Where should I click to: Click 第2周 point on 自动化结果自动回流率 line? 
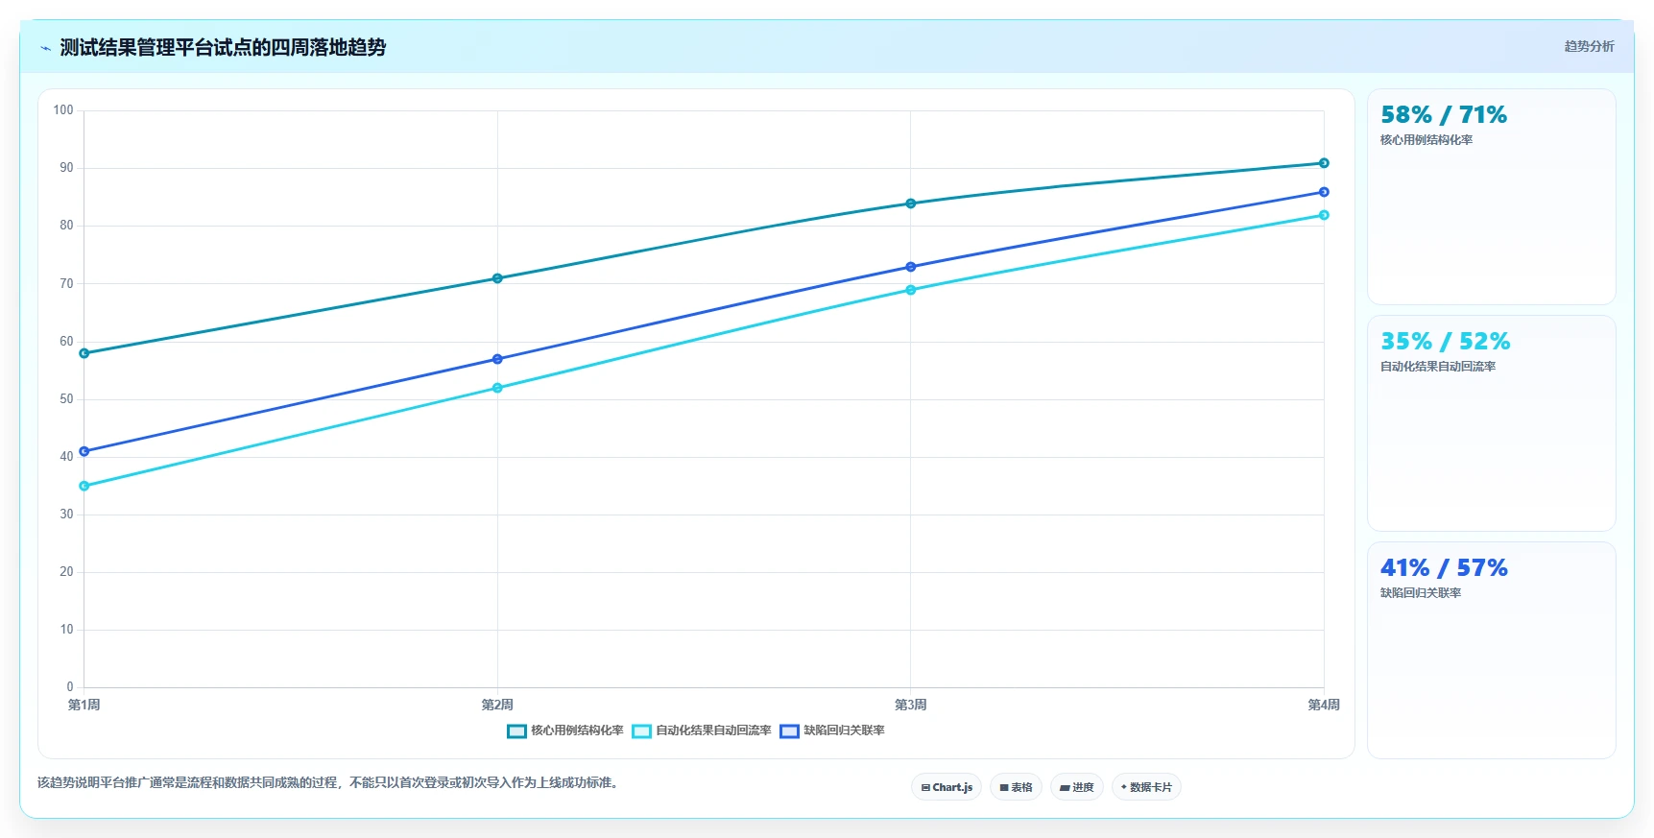[x=497, y=388]
